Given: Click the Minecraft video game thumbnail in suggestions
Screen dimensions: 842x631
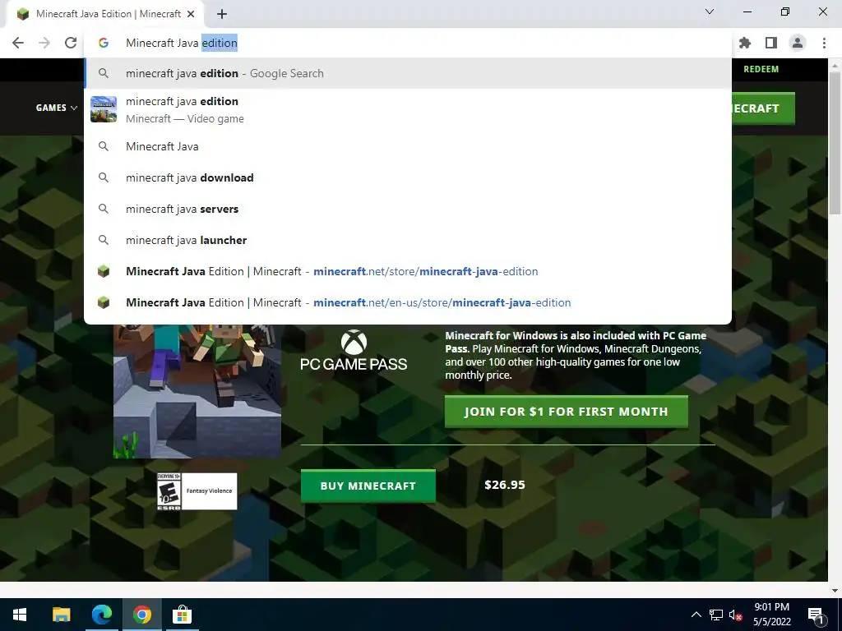Looking at the screenshot, I should click(104, 109).
